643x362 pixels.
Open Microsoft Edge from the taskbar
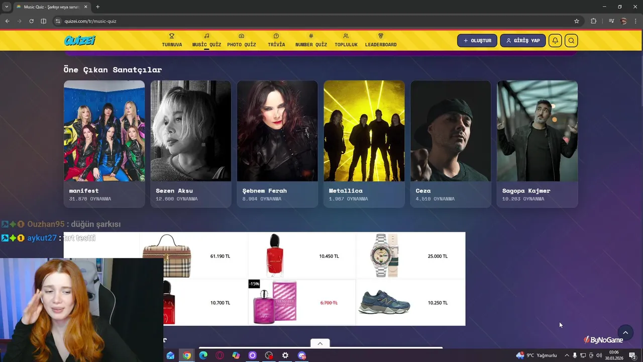point(203,355)
